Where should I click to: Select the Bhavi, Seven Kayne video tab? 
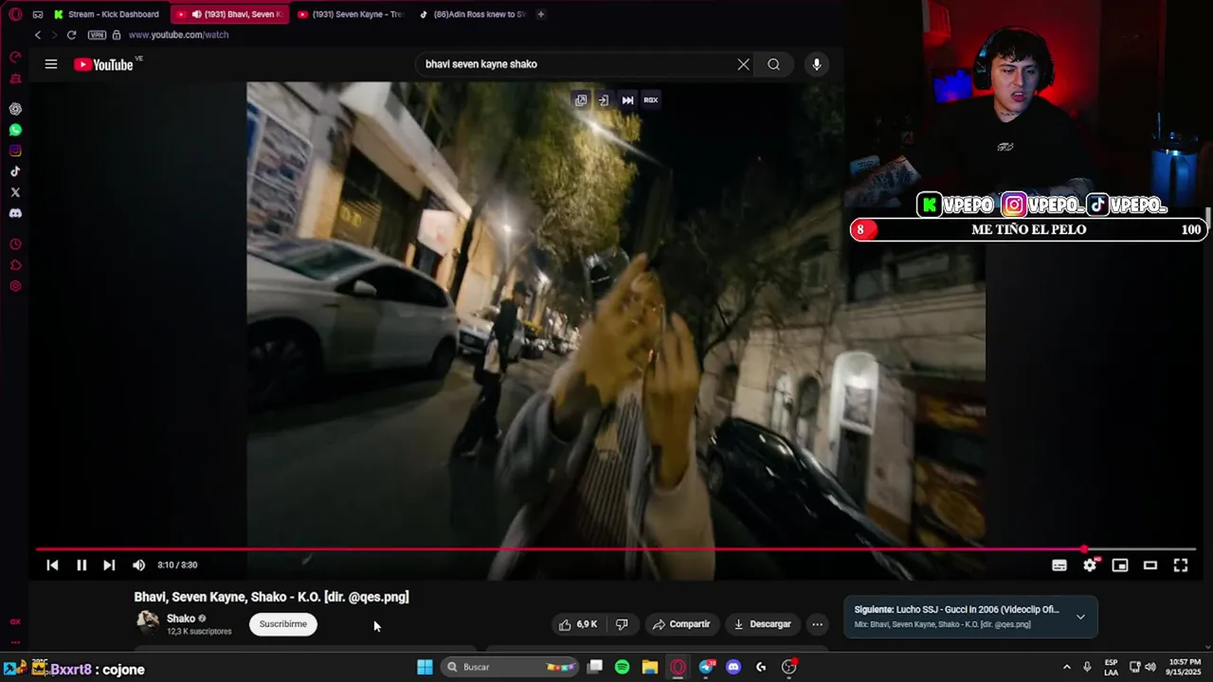coord(230,14)
